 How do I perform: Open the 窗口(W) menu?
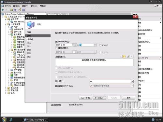tap(34, 6)
